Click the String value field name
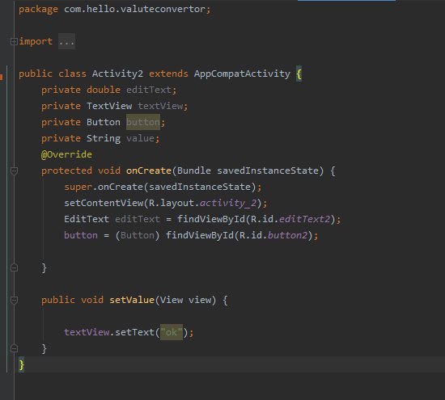The width and height of the screenshot is (445, 400). pyautogui.click(x=140, y=138)
